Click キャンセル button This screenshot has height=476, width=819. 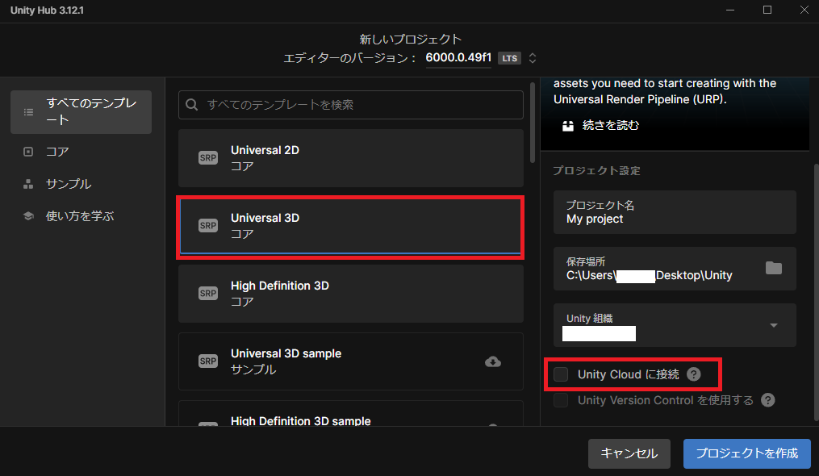(629, 453)
